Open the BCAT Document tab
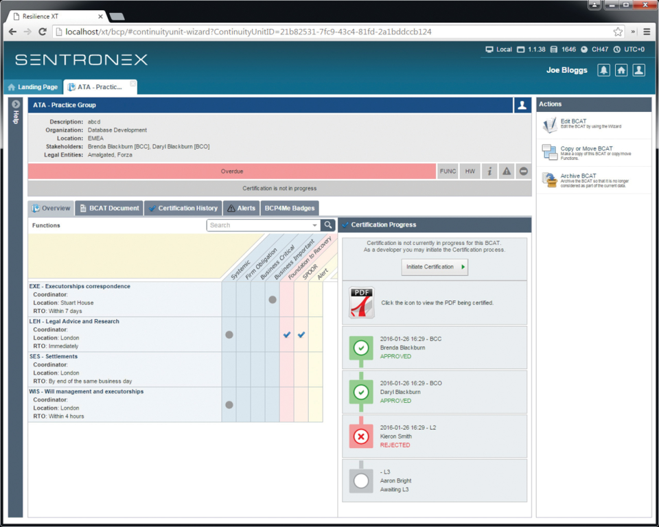659x527 pixels. [109, 208]
